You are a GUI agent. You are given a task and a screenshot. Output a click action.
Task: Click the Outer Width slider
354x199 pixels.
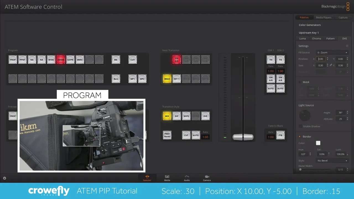click(315, 169)
